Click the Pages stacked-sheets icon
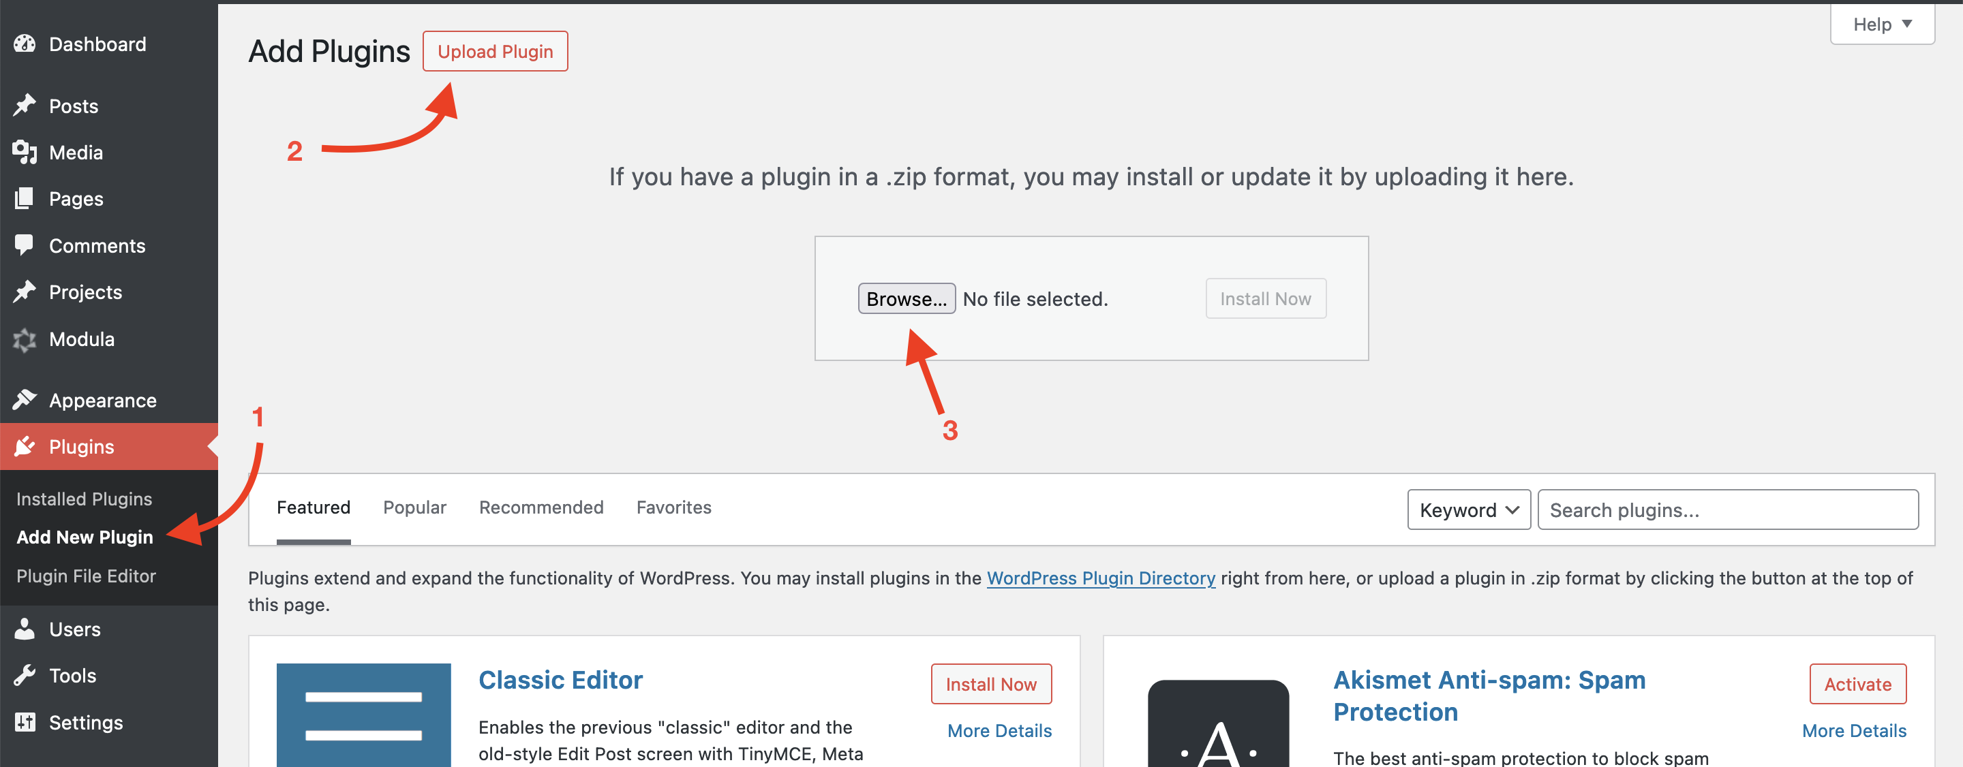The height and width of the screenshot is (767, 1963). pos(25,199)
